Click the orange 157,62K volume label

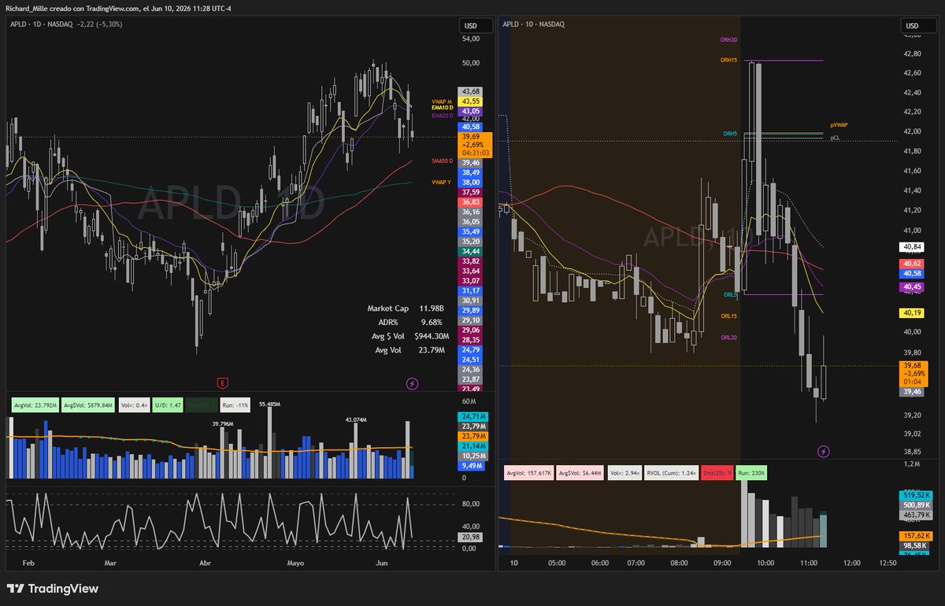pyautogui.click(x=915, y=535)
